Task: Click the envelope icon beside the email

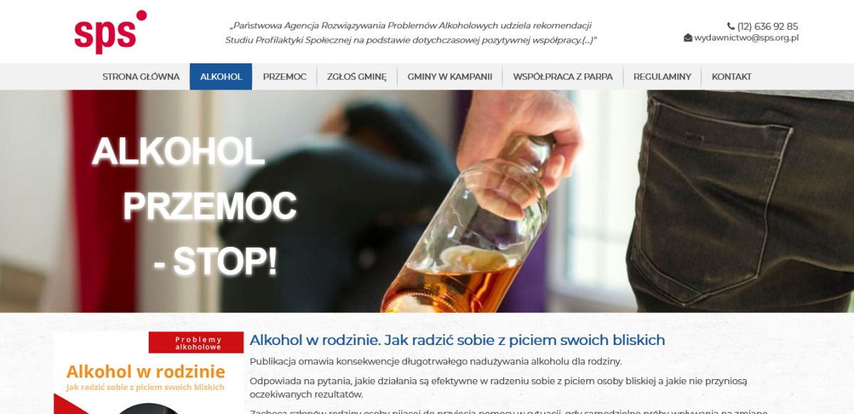Action: click(688, 38)
